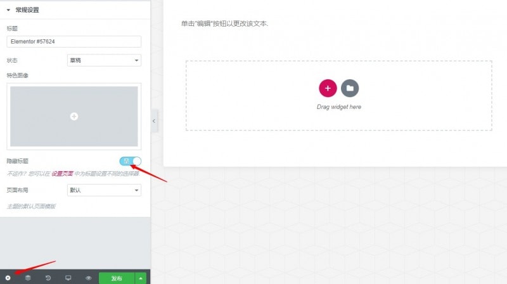
Task: Collapse the 常规设置 section
Action: click(x=9, y=10)
